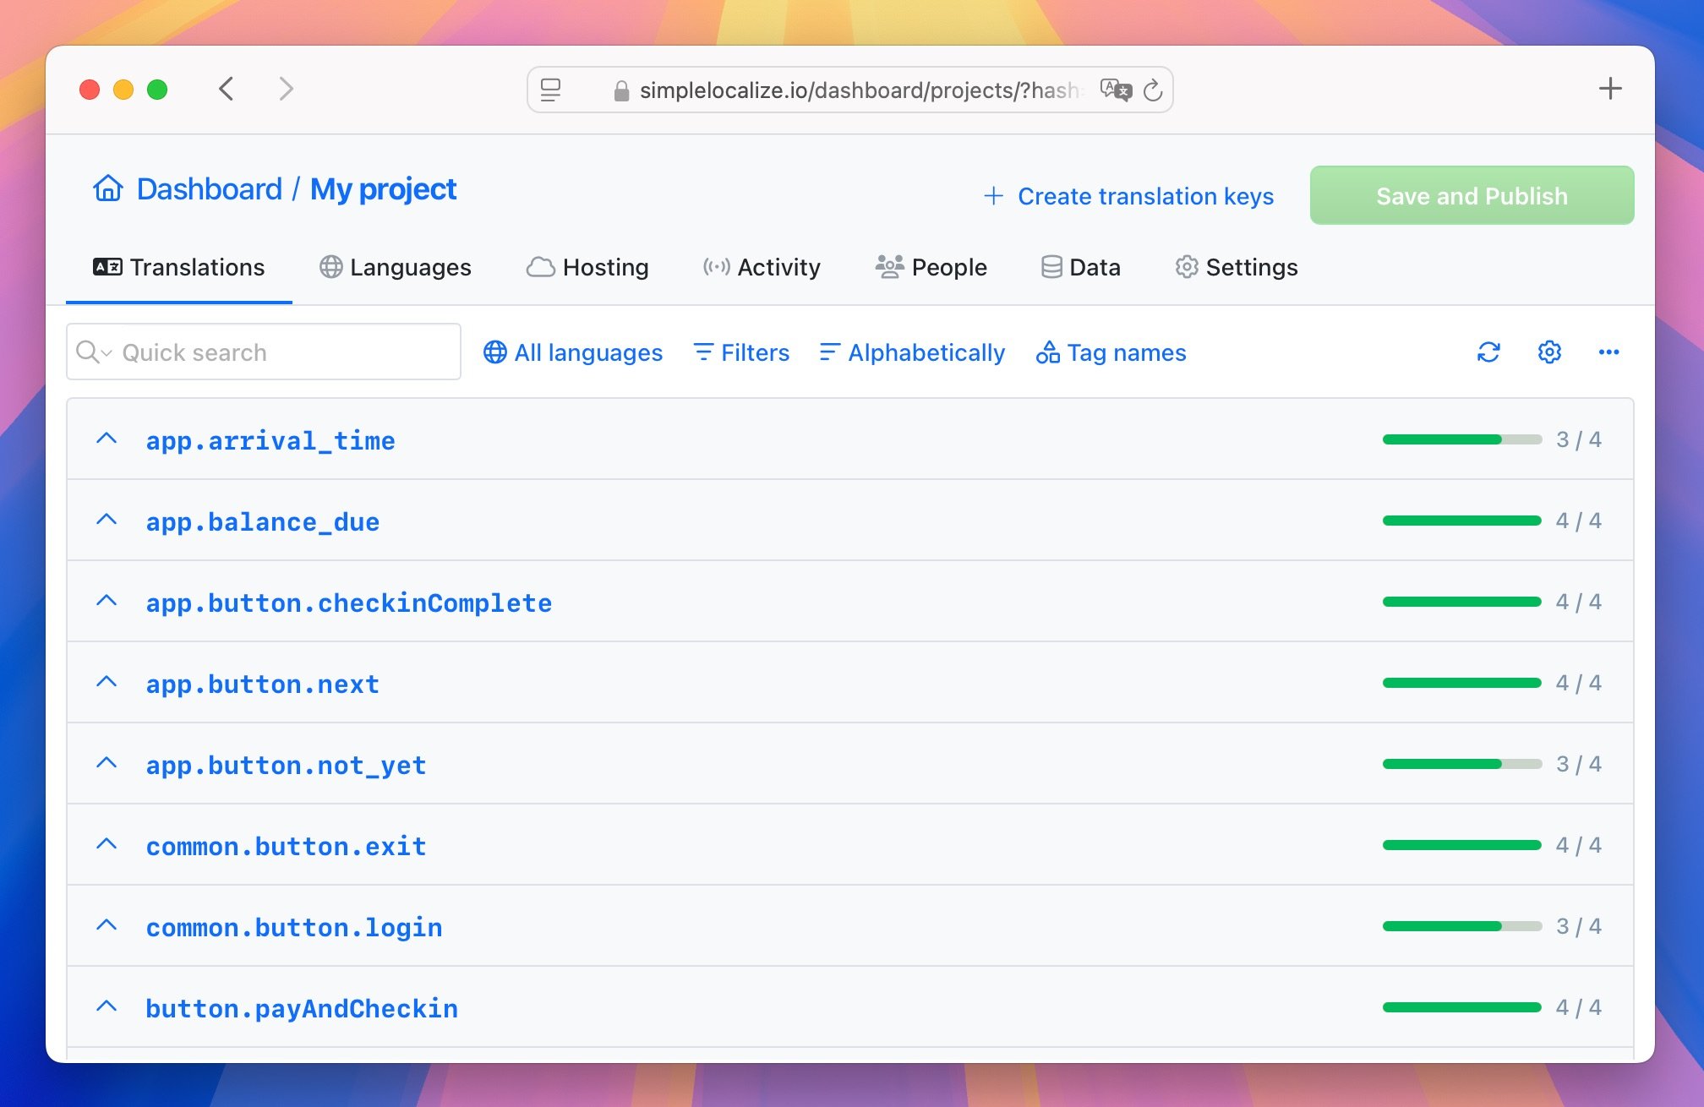Click Save and Publish button

click(x=1472, y=195)
